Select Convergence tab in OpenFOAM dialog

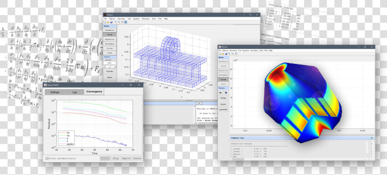click(x=94, y=91)
